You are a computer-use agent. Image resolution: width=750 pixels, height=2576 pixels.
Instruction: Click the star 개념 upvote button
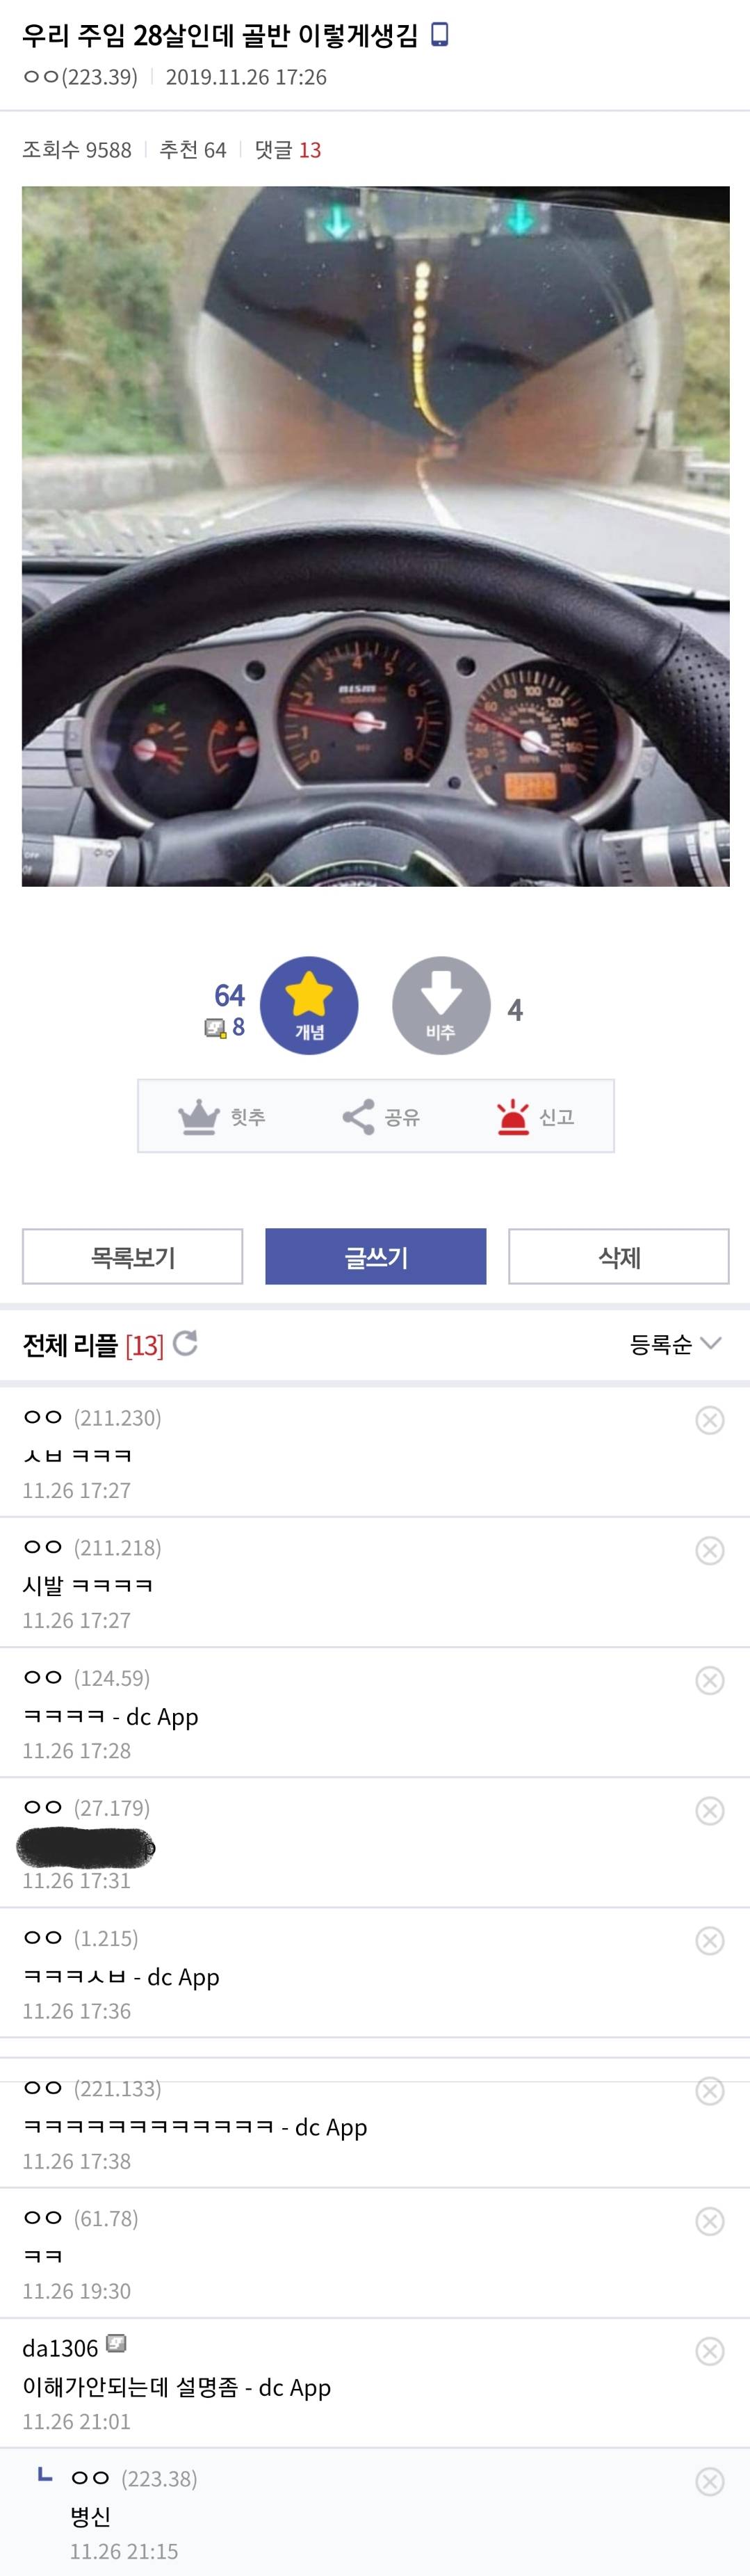[x=309, y=1005]
